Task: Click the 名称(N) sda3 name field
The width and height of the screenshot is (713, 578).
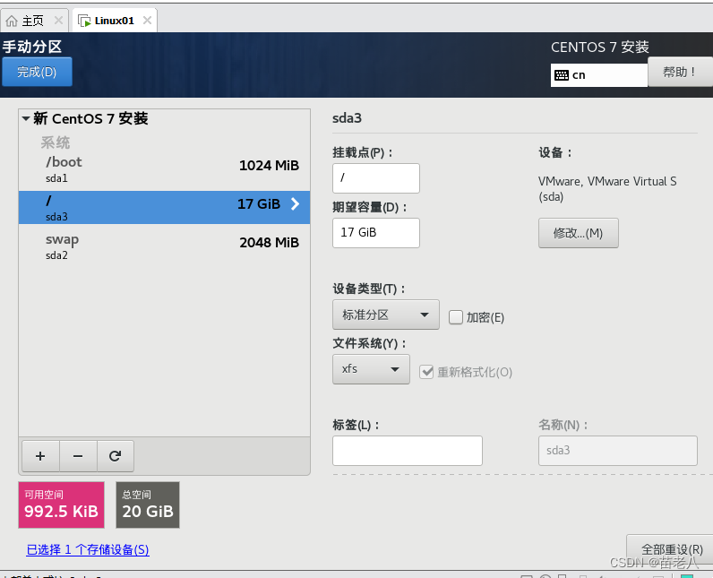Action: [x=618, y=451]
